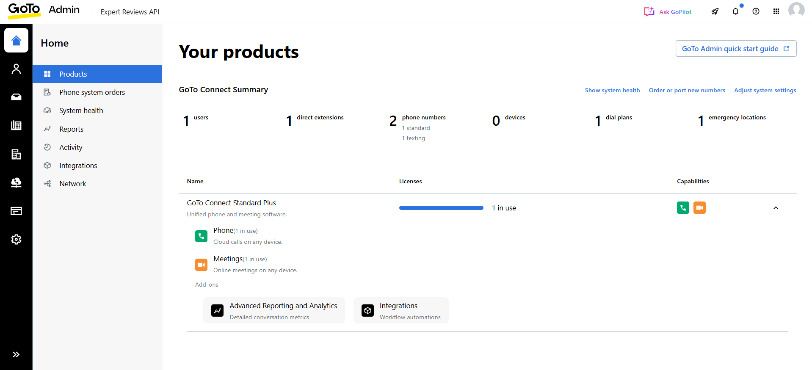Select Network menu item

97,184
